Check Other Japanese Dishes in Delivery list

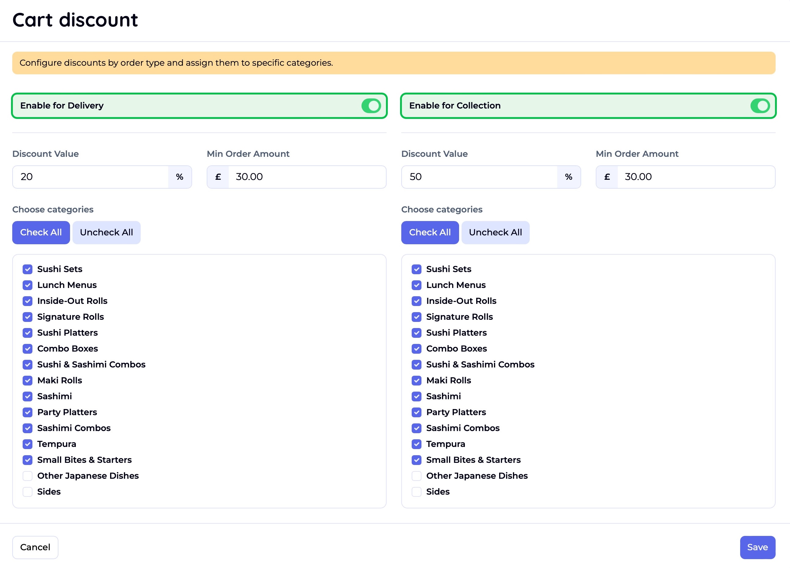pyautogui.click(x=28, y=476)
